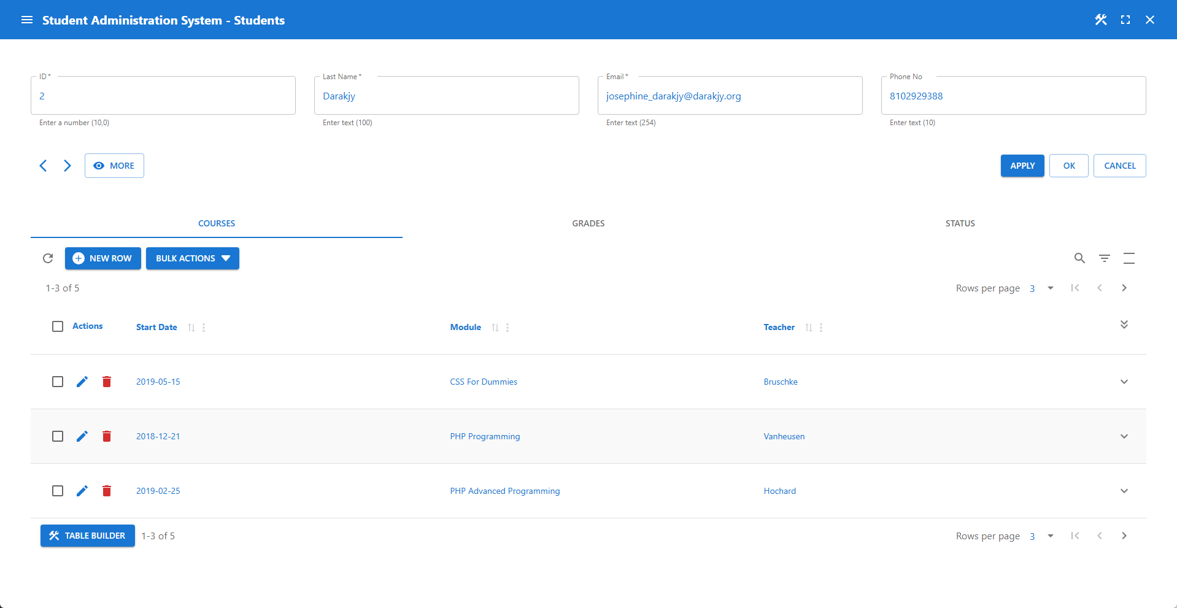Click inside the Phone No field
Viewport: 1177px width, 608px height.
pyautogui.click(x=1013, y=96)
